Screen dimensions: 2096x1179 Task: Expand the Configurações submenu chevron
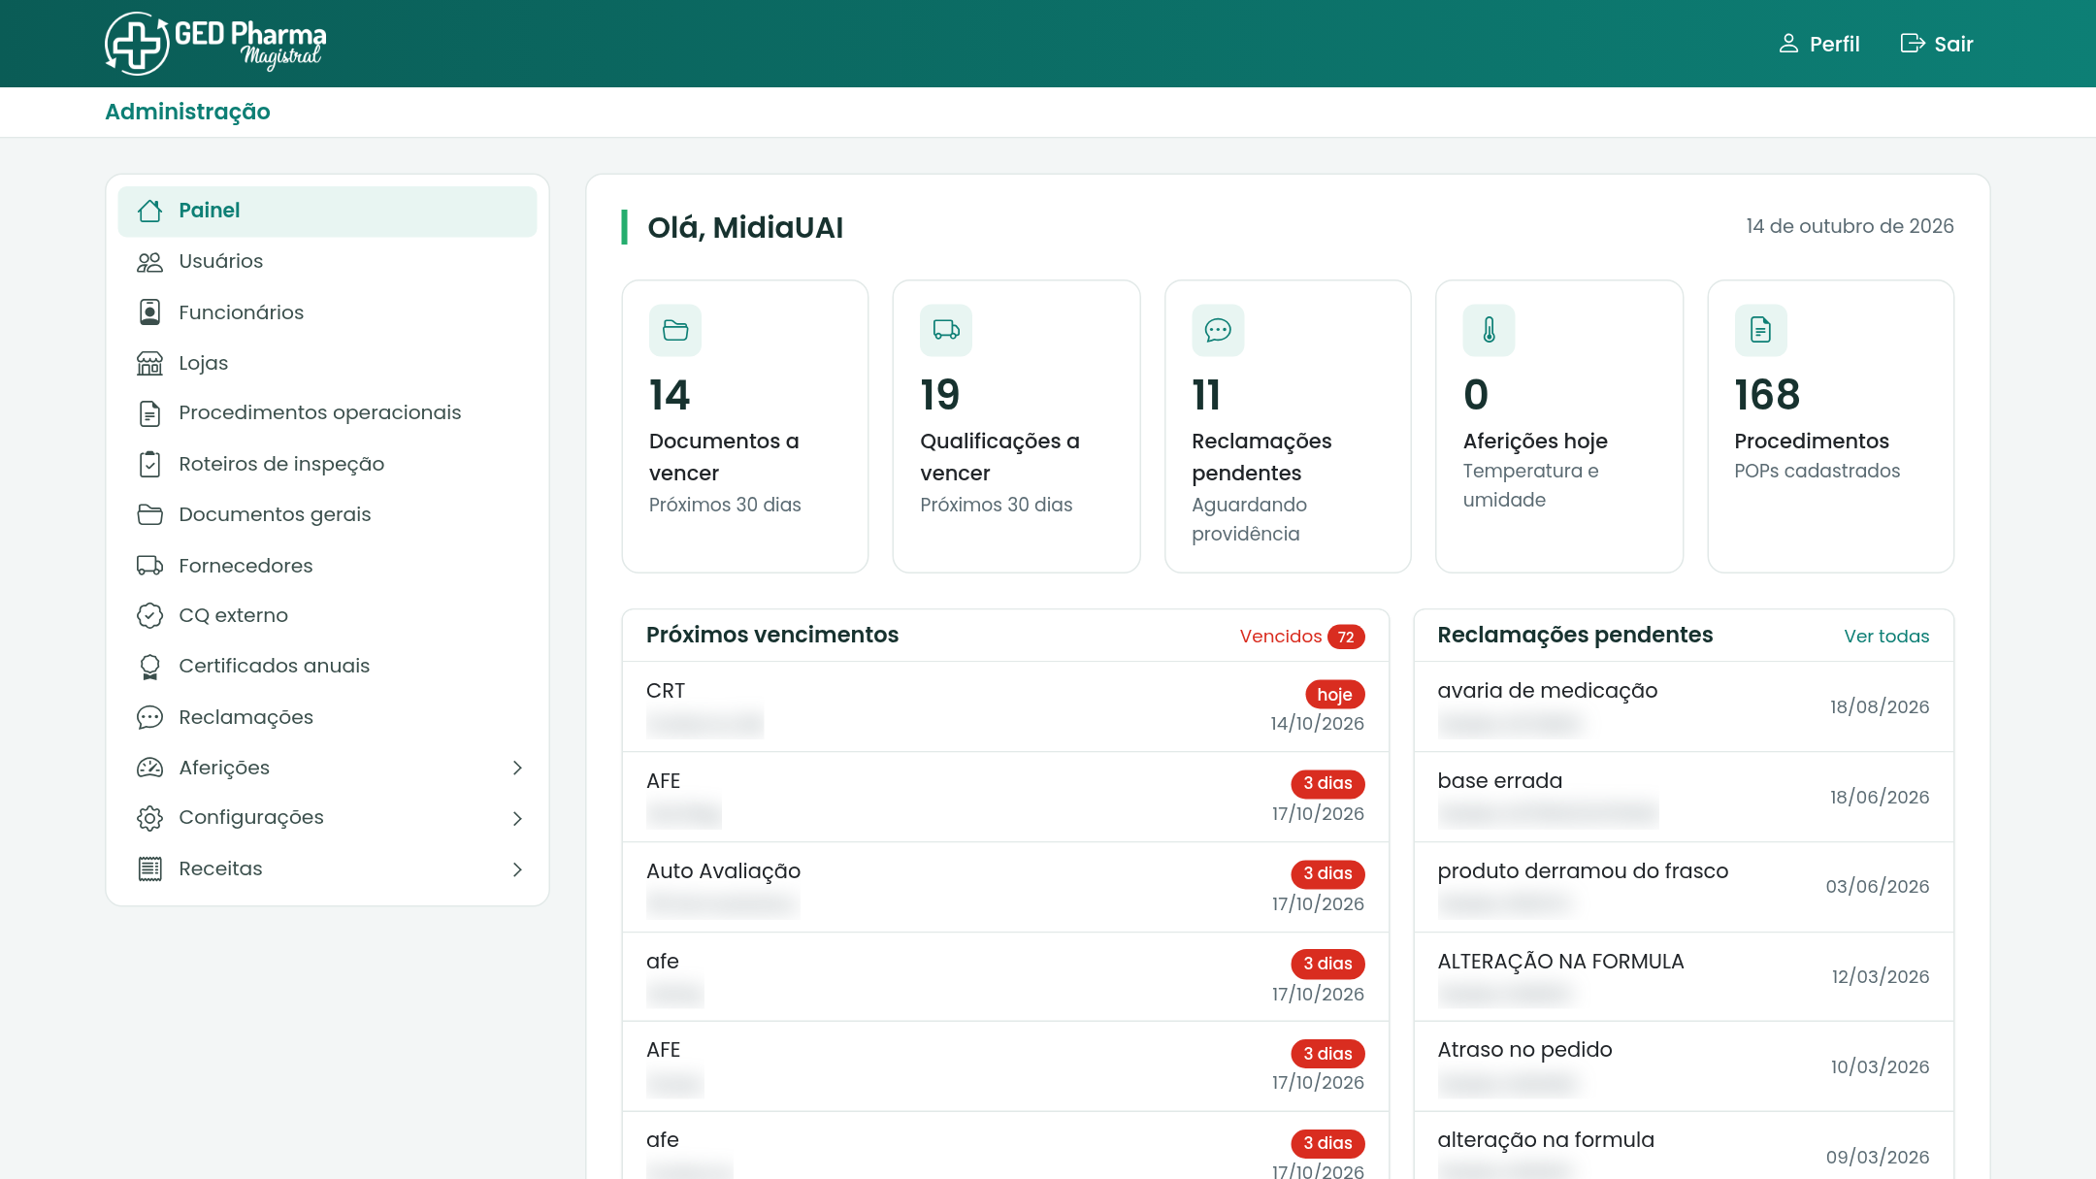517,818
